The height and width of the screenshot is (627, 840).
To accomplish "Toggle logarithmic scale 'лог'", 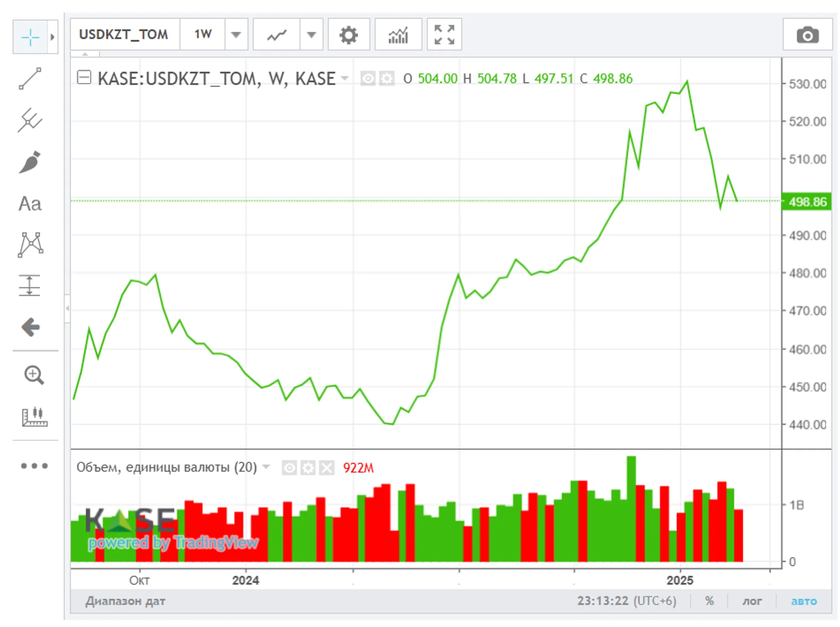I will coord(752,601).
